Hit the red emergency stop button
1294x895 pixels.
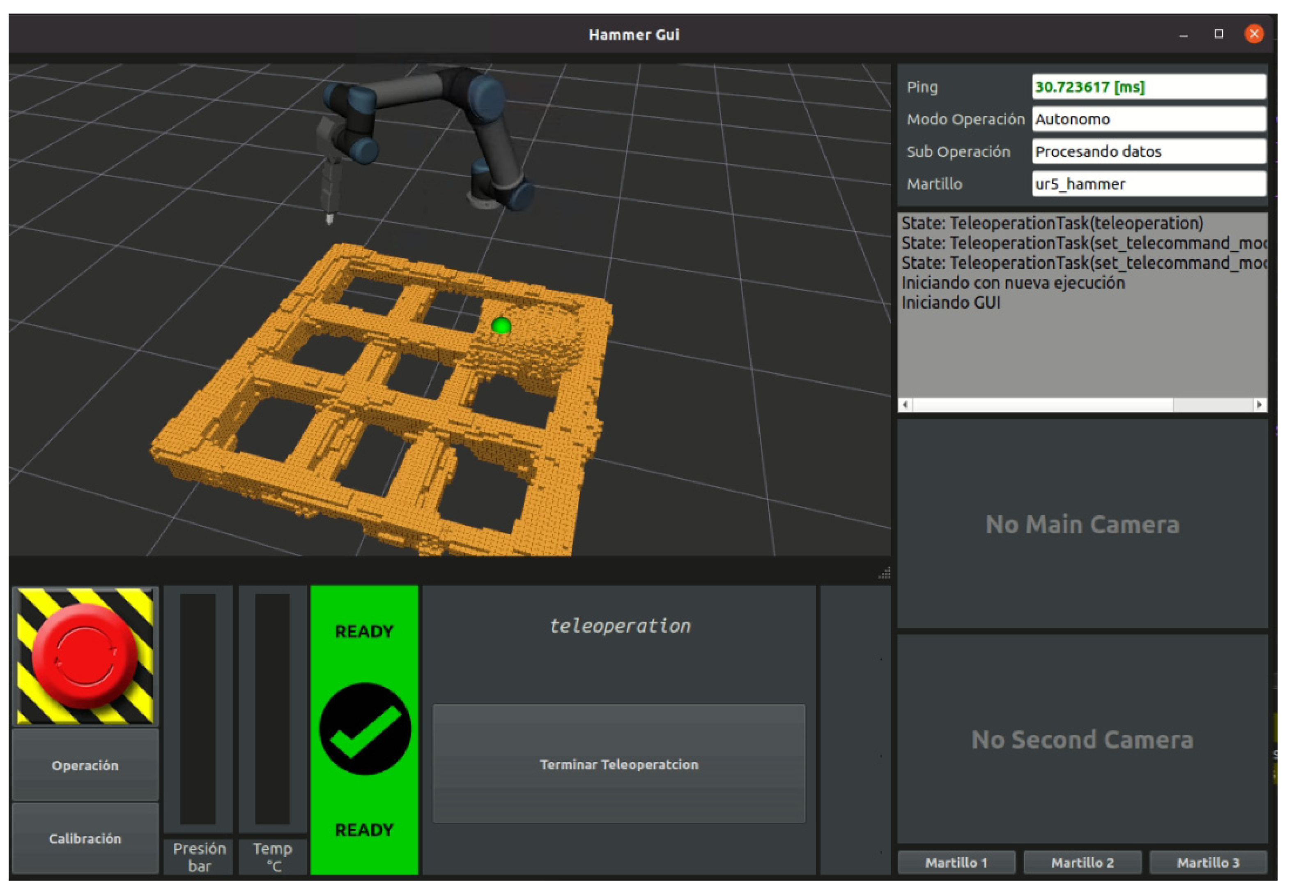[x=85, y=655]
